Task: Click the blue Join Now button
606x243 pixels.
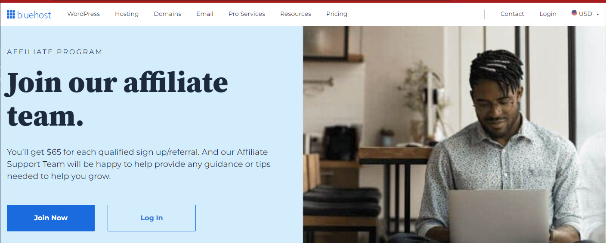Action: click(x=51, y=218)
